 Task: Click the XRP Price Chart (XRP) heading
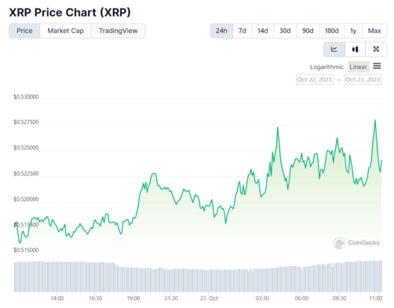(x=70, y=13)
